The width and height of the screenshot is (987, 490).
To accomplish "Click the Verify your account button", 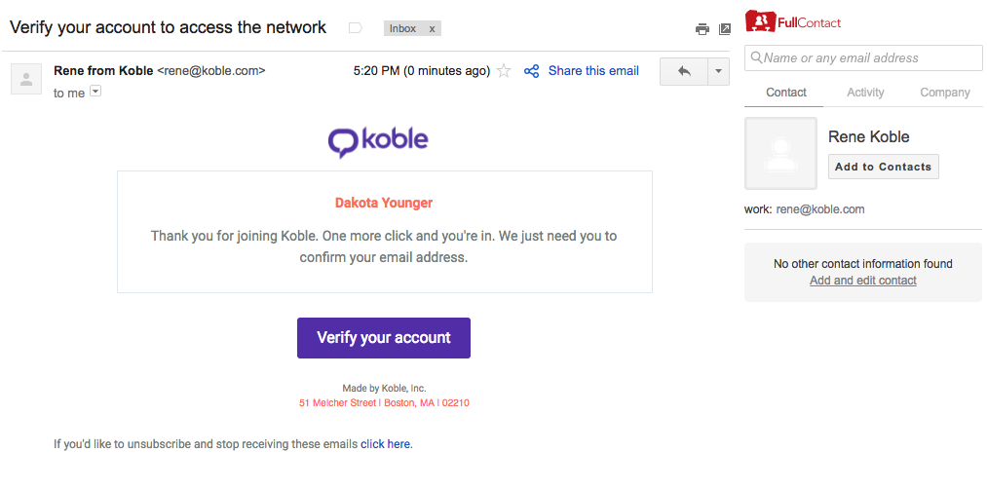I will 383,338.
